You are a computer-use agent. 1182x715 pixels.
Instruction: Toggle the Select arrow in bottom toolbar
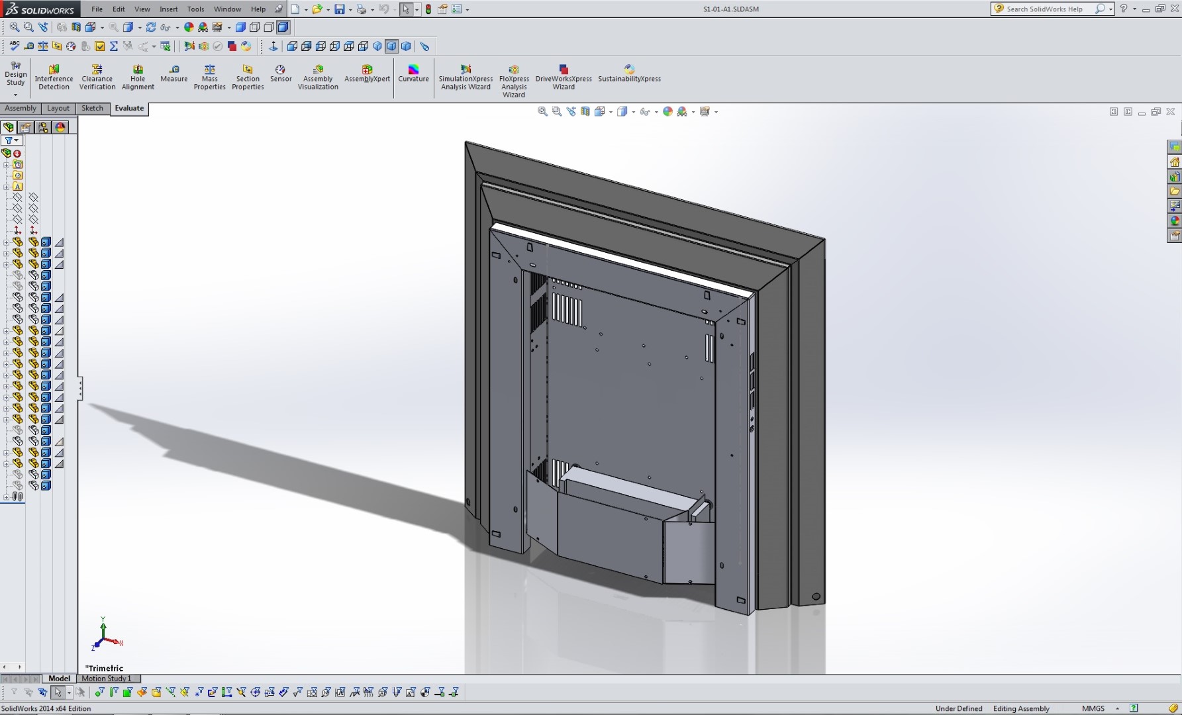click(58, 692)
